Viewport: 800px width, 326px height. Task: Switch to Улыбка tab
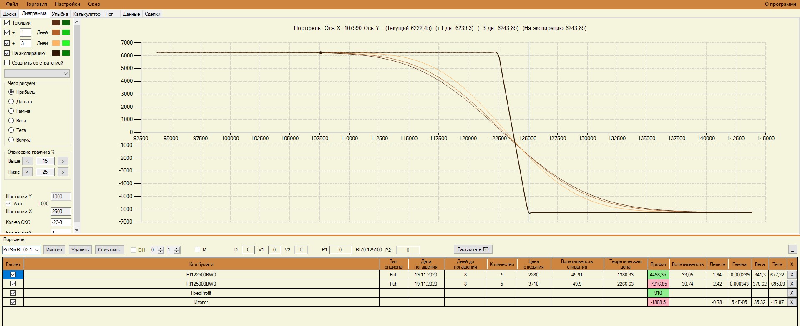(x=60, y=14)
